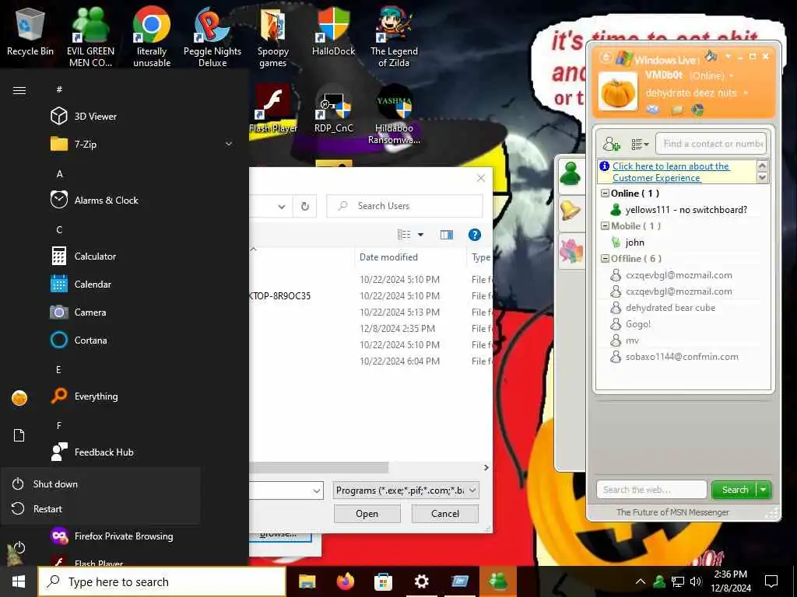Refresh the file dialog location
797x597 pixels.
[305, 206]
